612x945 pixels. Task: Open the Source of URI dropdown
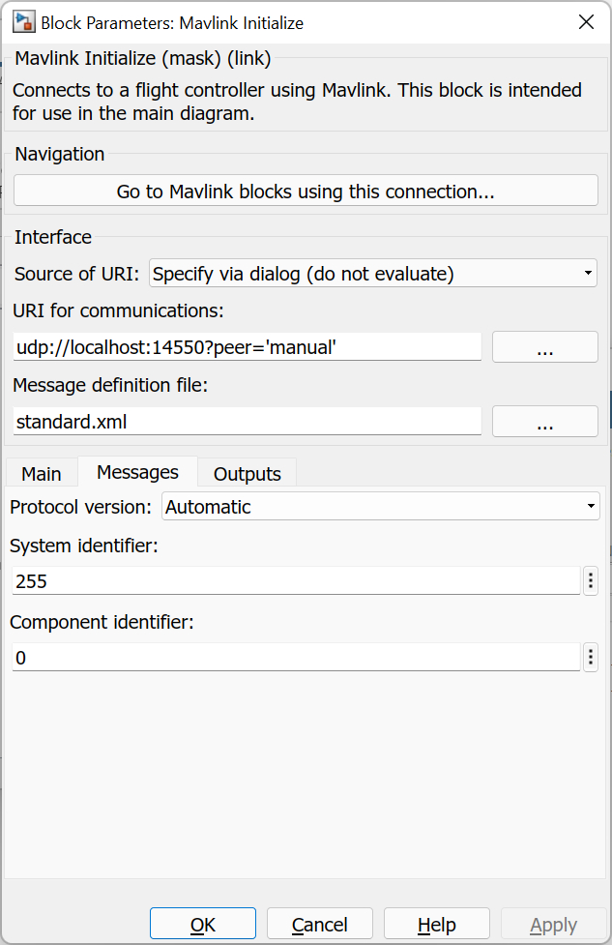point(372,273)
